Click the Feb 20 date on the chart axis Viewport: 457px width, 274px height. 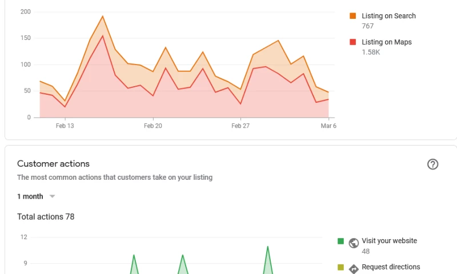click(x=153, y=126)
